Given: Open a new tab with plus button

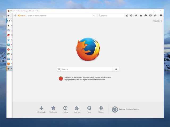Looking at the screenshot, I should pyautogui.click(x=8, y=16).
